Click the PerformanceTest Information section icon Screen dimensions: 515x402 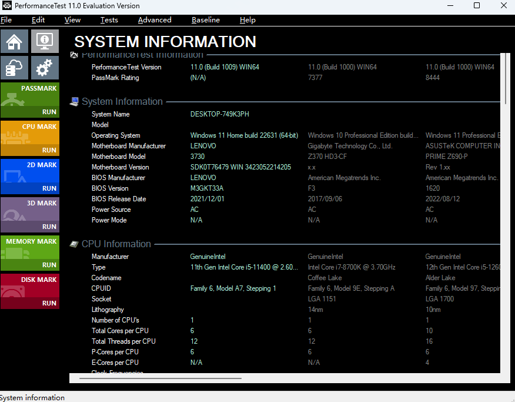click(x=74, y=55)
